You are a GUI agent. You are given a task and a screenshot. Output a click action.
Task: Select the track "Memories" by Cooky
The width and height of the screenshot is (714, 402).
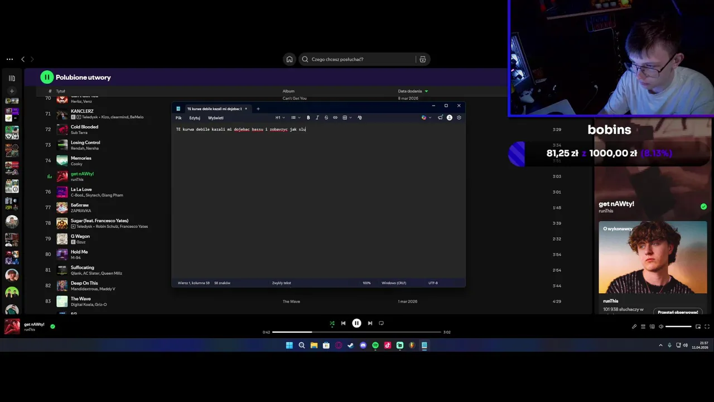click(81, 158)
